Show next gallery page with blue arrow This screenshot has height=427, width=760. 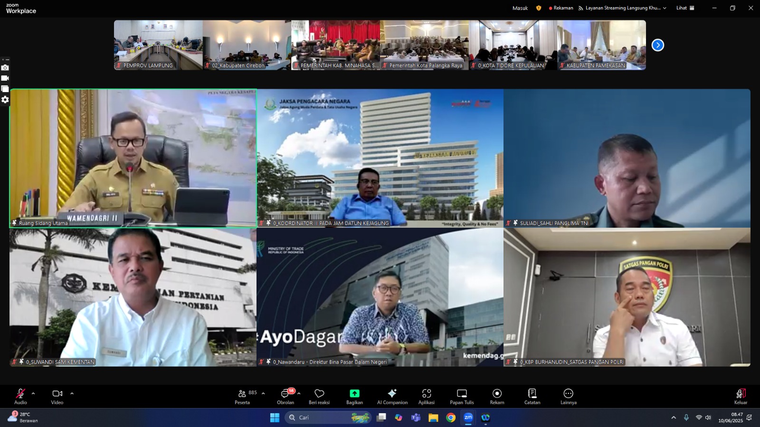click(x=657, y=45)
